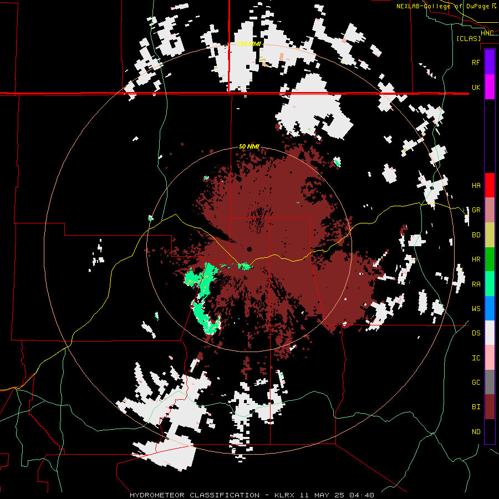Click the magenta UK legend swatch
The width and height of the screenshot is (499, 499).
pos(490,87)
